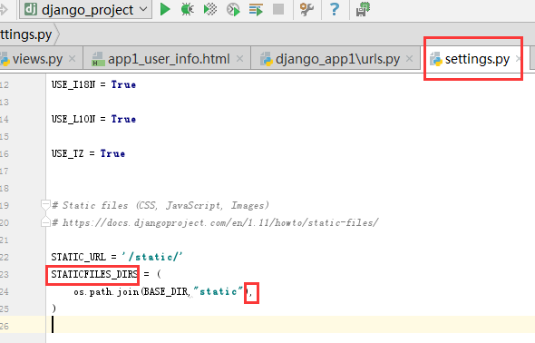Click USE_TZ setting line

pyautogui.click(x=88, y=153)
